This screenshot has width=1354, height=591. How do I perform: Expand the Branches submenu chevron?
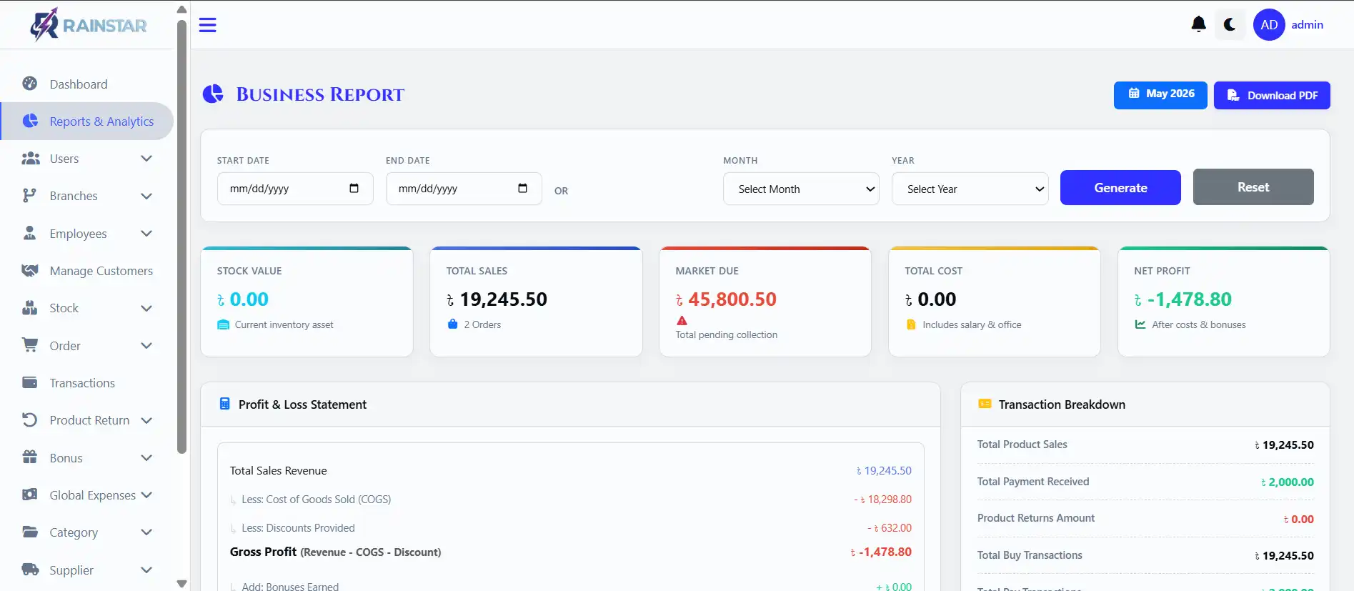[x=146, y=196]
